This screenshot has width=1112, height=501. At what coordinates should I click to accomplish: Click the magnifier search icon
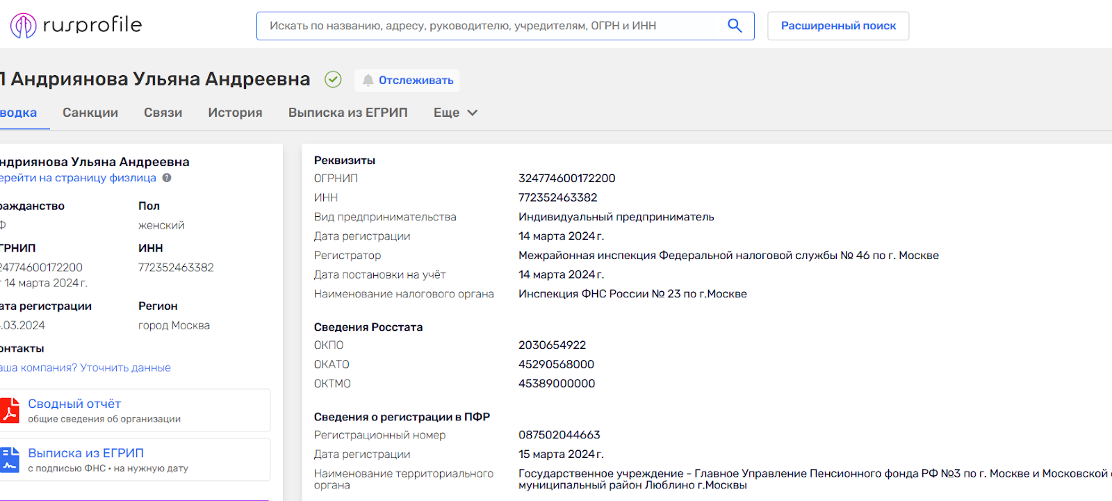735,26
